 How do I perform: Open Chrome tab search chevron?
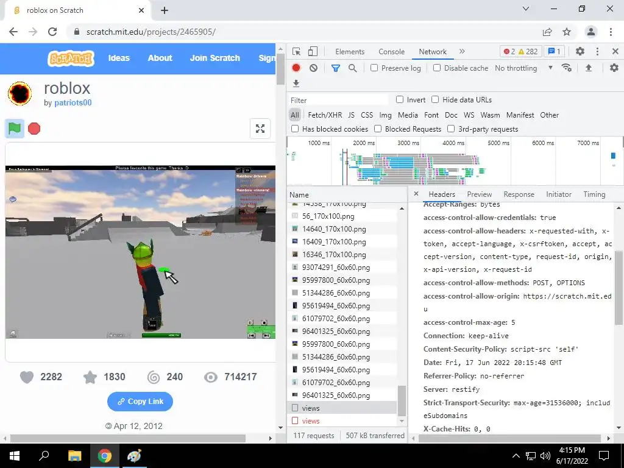click(x=526, y=9)
